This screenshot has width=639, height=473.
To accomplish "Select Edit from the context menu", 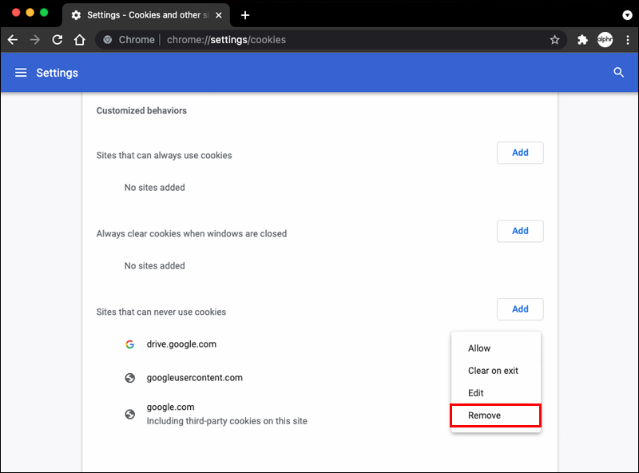I will [x=476, y=393].
